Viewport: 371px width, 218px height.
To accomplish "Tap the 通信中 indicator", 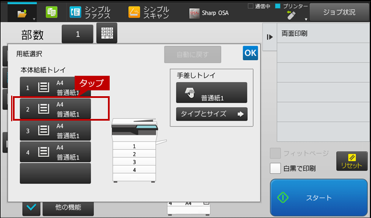I will 259,6.
